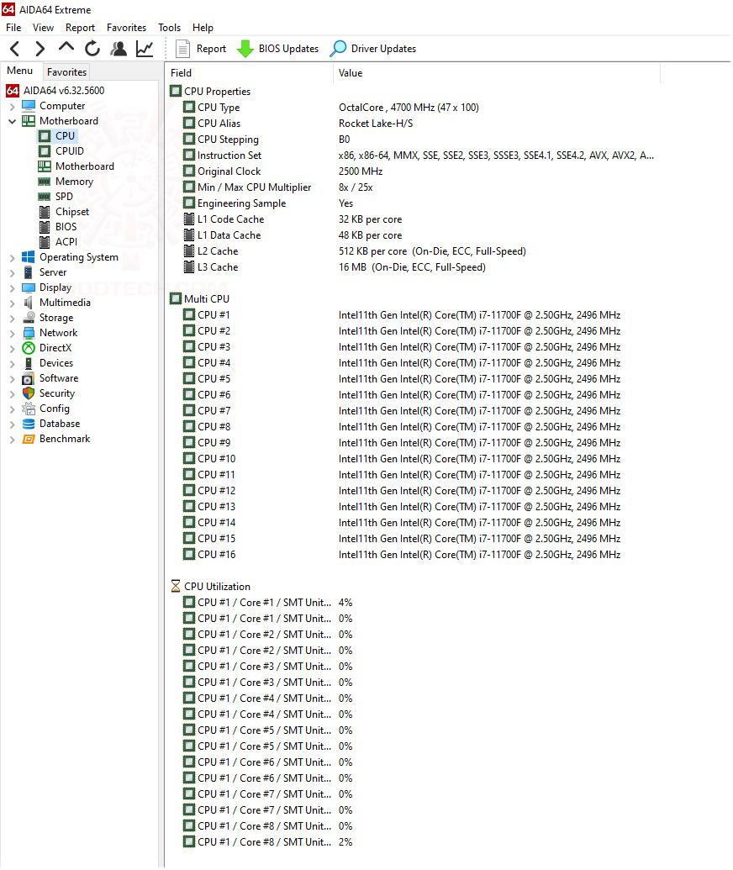
Task: Click Driver Updates in the toolbar
Action: point(373,49)
